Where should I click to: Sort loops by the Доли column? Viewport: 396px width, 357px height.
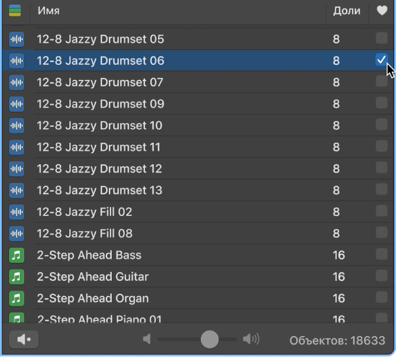point(346,11)
